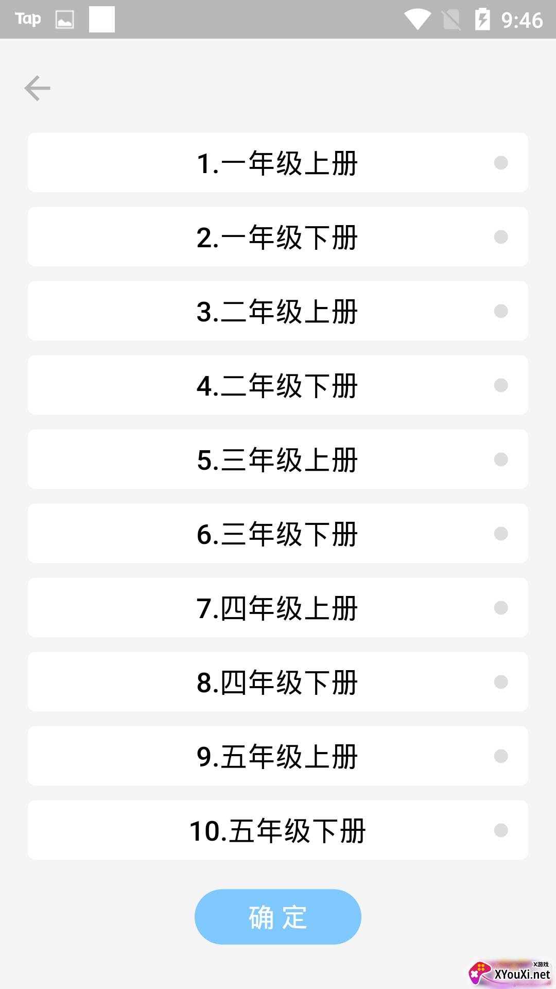This screenshot has width=556, height=989.
Task: Select the 二年级下册 option
Action: [278, 385]
